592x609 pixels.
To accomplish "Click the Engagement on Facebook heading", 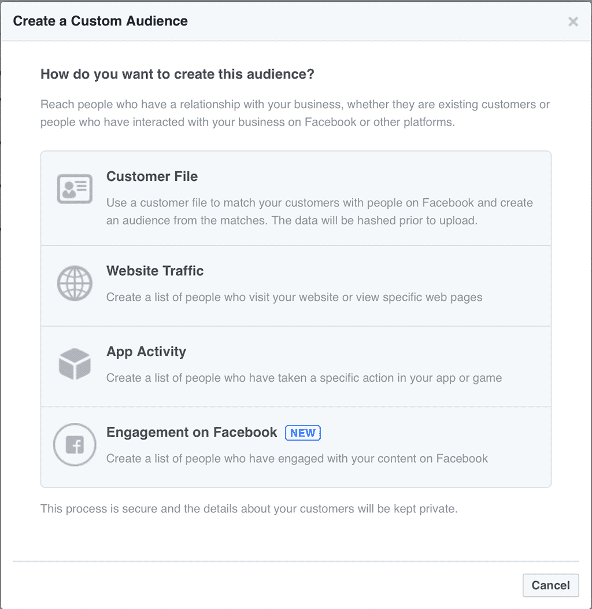I will pyautogui.click(x=191, y=432).
